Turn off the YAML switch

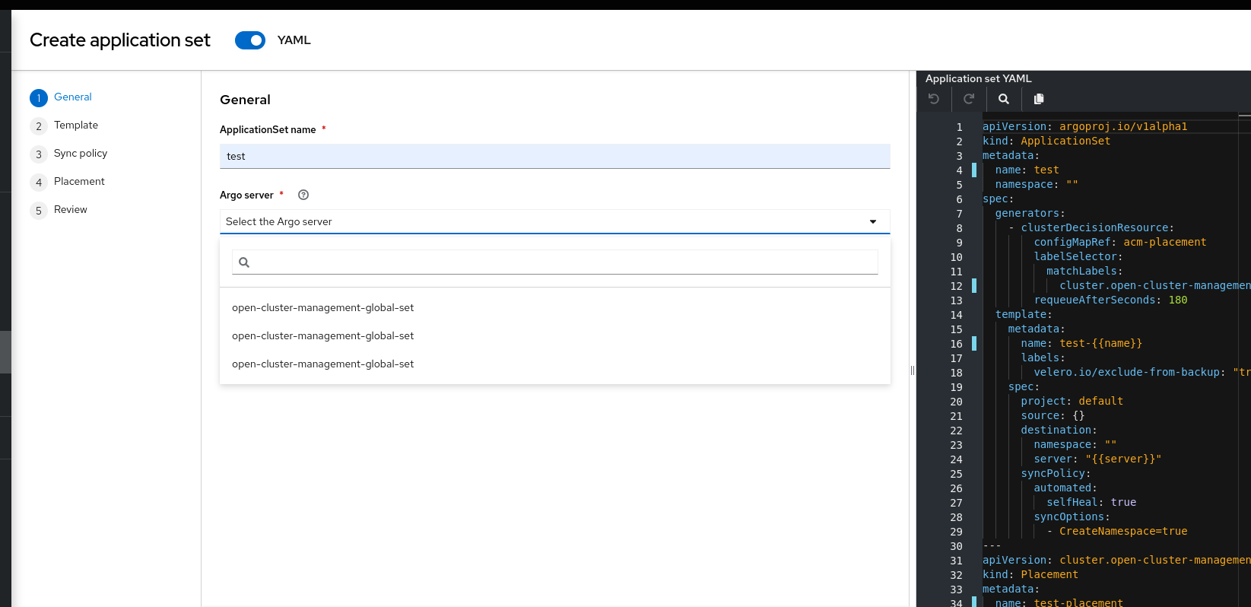250,40
